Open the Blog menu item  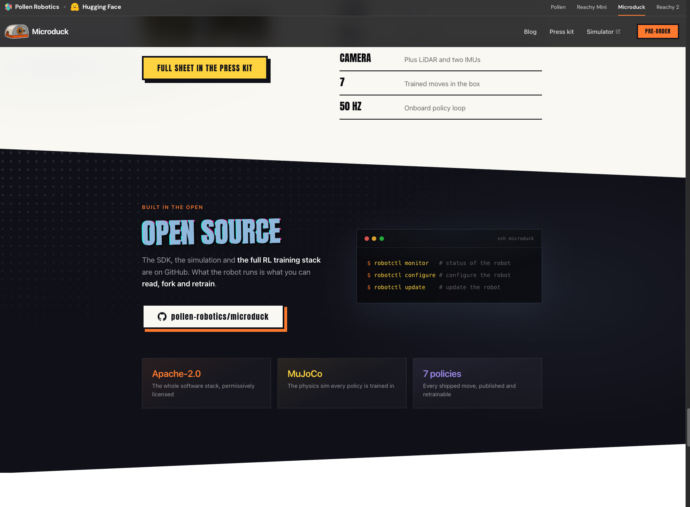tap(530, 32)
